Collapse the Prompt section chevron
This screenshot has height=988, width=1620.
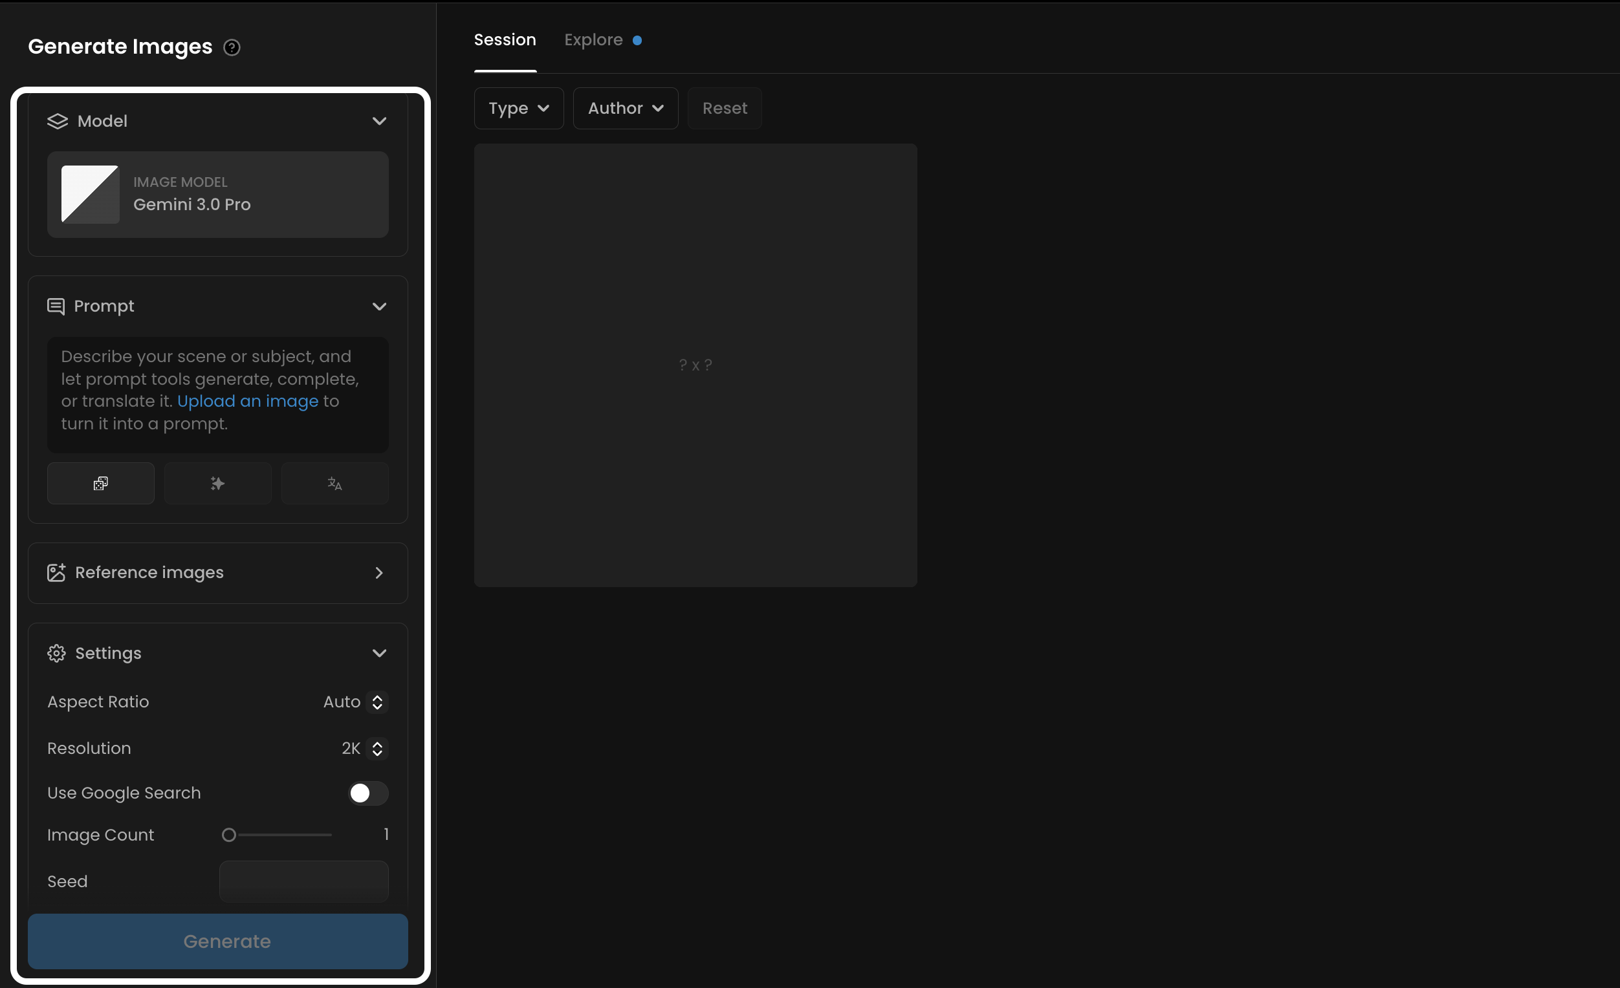(x=379, y=306)
